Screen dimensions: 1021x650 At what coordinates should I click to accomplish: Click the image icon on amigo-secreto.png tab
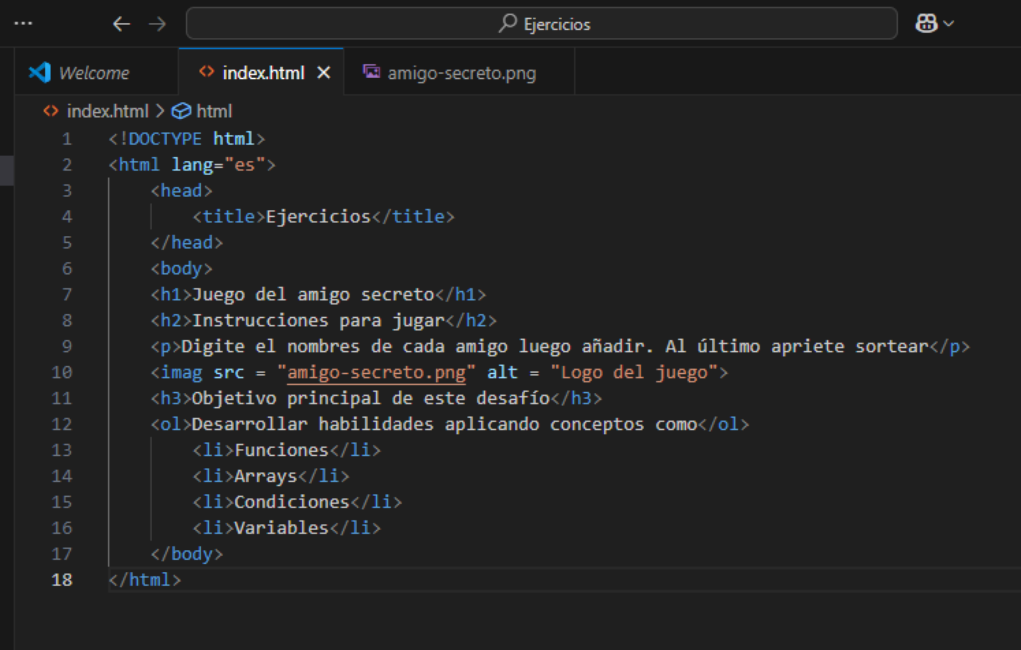[x=371, y=71]
